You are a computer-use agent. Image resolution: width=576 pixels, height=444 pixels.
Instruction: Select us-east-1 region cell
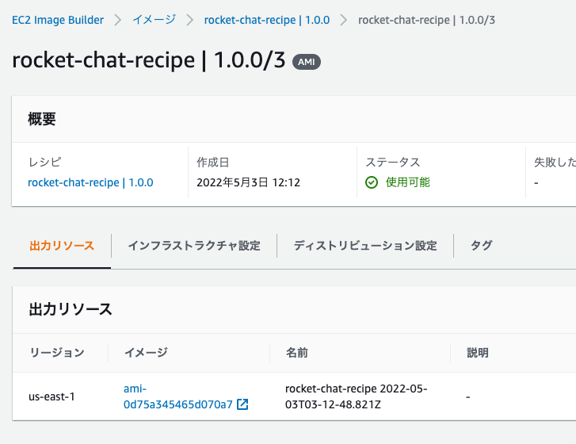(51, 396)
